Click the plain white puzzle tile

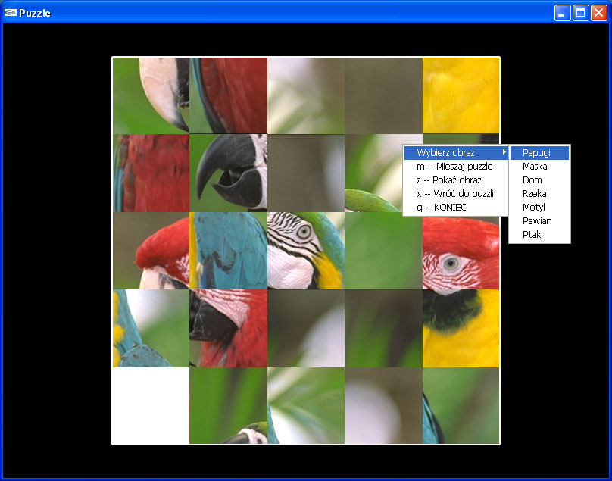point(151,406)
